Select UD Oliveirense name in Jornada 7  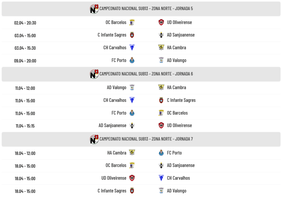(x=114, y=178)
